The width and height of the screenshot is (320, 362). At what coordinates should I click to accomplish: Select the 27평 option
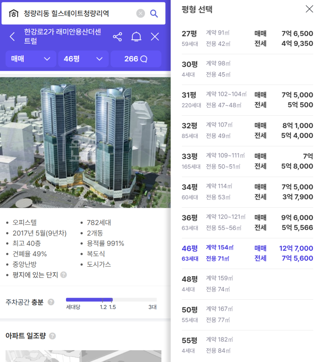(247, 39)
